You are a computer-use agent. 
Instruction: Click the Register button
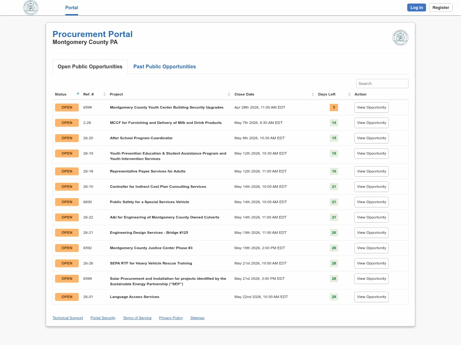tap(441, 8)
